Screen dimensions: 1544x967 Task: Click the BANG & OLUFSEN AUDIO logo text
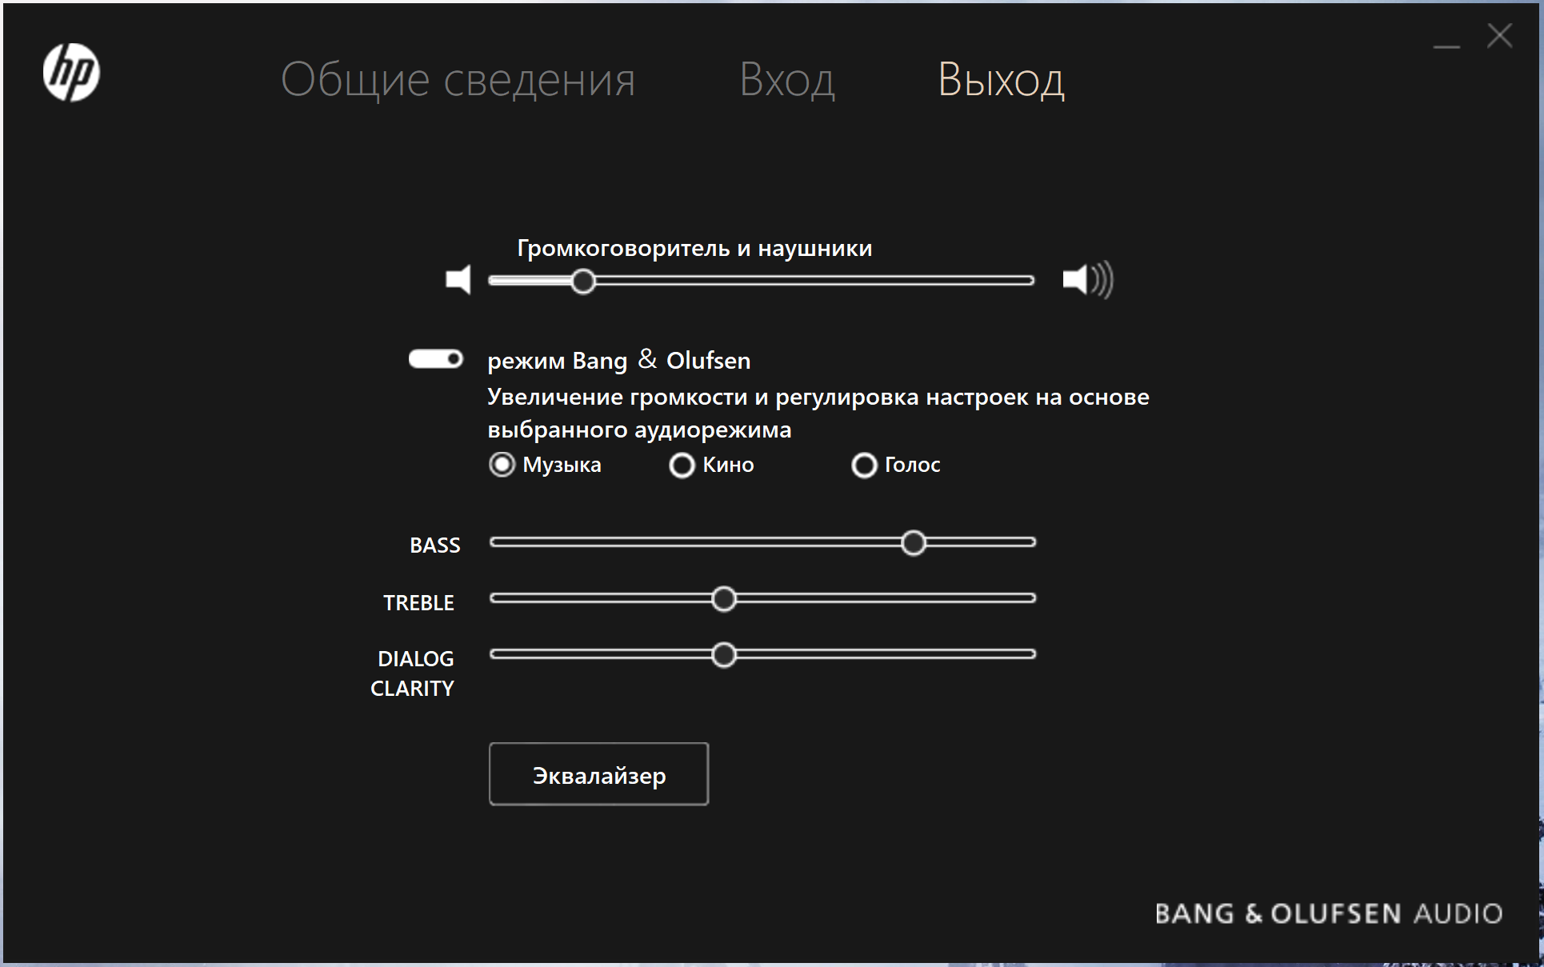coord(1329,913)
